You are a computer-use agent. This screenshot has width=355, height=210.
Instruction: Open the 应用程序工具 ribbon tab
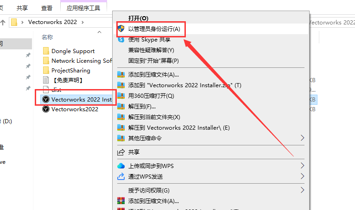pyautogui.click(x=83, y=8)
